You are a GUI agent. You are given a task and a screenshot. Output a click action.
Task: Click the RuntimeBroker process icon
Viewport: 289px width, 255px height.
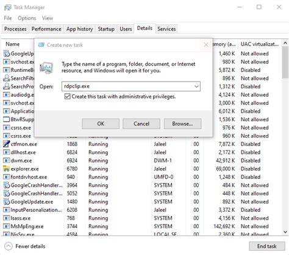[7, 70]
